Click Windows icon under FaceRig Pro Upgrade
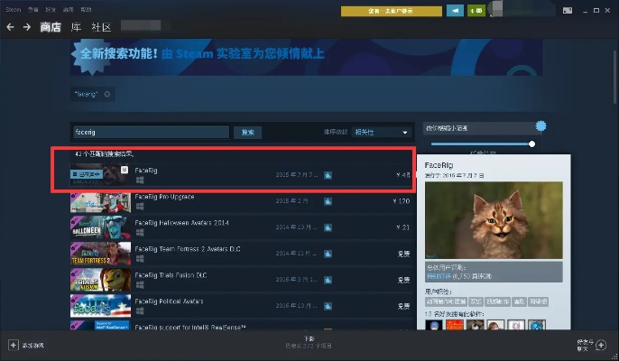 139,206
